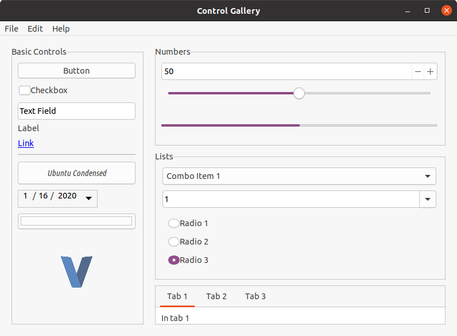Switch to Tab 1
457x336 pixels.
[177, 296]
